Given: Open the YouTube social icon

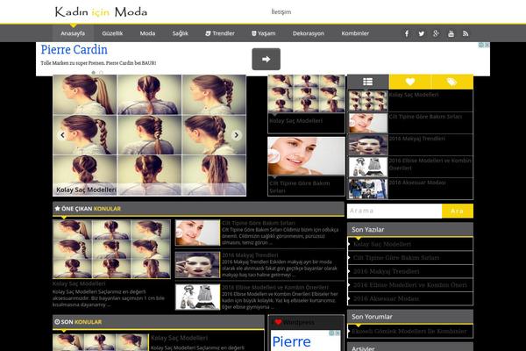Looking at the screenshot, I should [x=451, y=33].
